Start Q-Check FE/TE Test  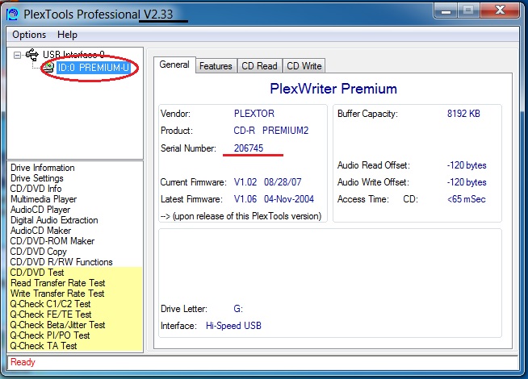(x=51, y=314)
